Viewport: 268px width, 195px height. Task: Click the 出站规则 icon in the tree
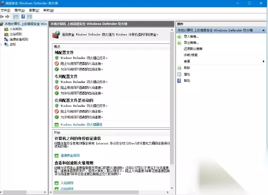pos(6,34)
